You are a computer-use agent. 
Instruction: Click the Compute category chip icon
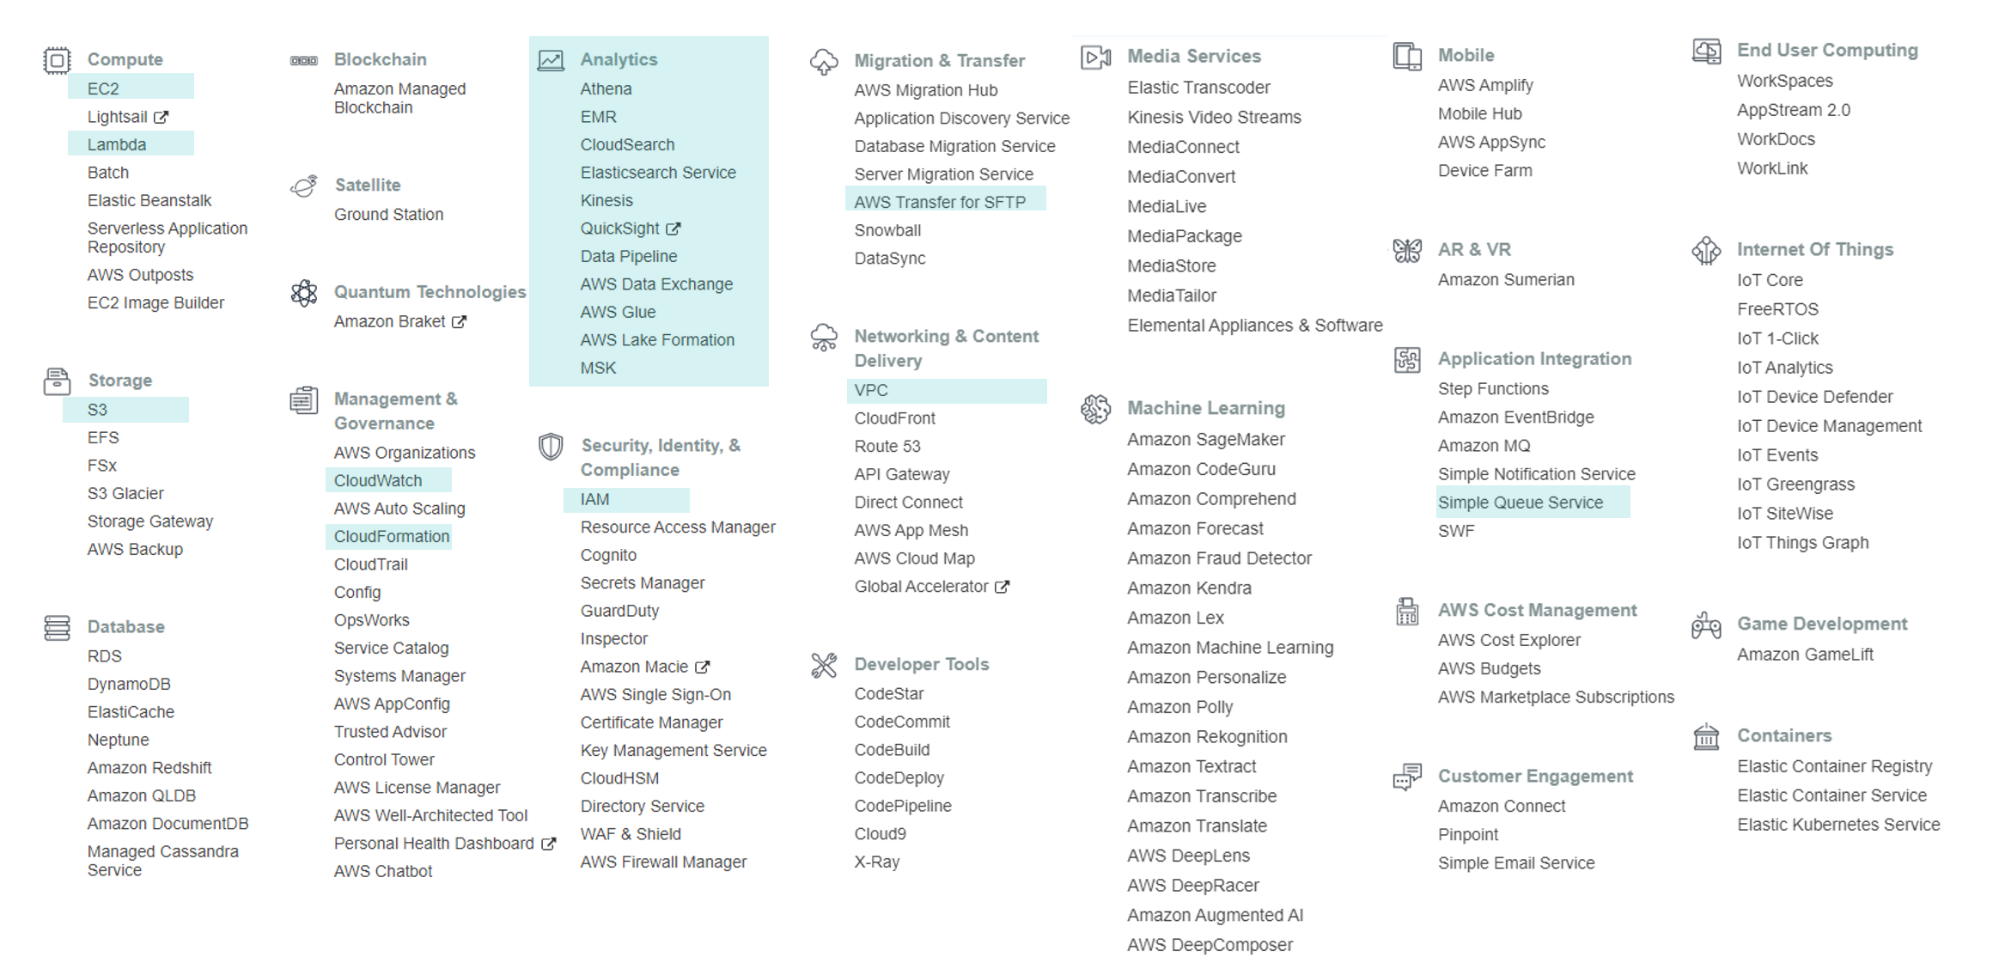tap(57, 60)
